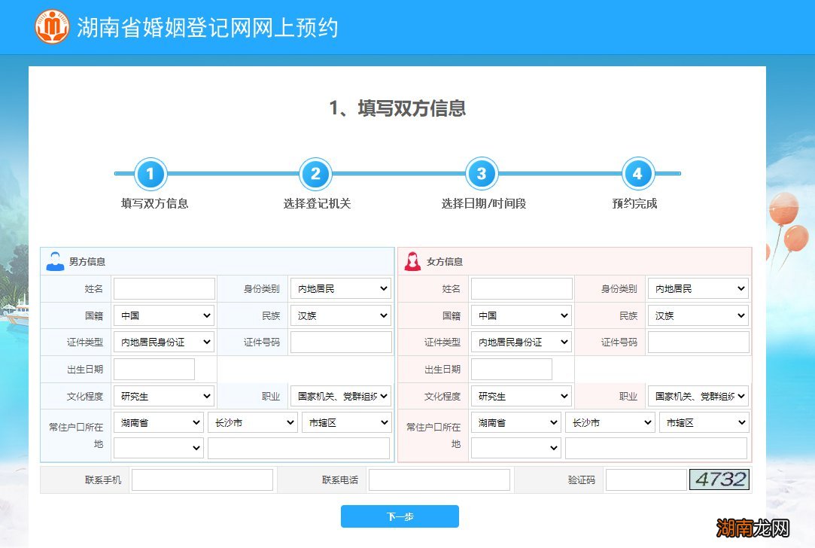Click the 下一步 next step button
The width and height of the screenshot is (815, 548).
coord(400,516)
